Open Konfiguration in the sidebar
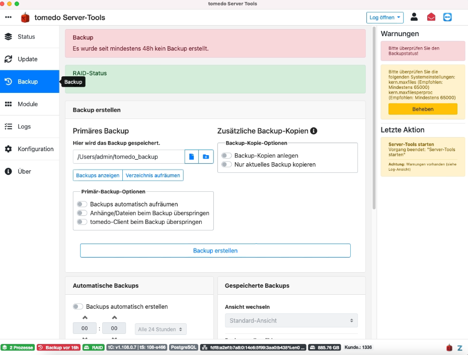 point(30,149)
